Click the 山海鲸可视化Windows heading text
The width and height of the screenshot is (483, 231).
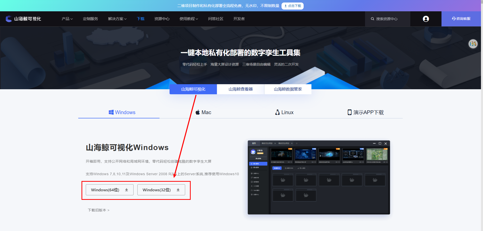(127, 148)
